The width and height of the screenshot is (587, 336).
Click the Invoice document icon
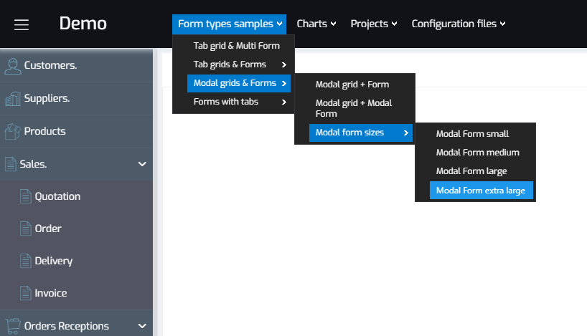(25, 293)
